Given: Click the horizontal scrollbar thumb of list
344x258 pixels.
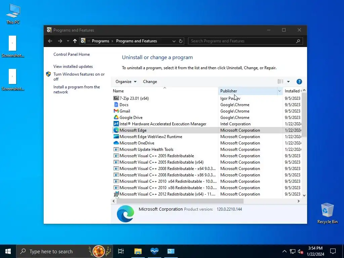Looking at the screenshot, I should click(180, 201).
